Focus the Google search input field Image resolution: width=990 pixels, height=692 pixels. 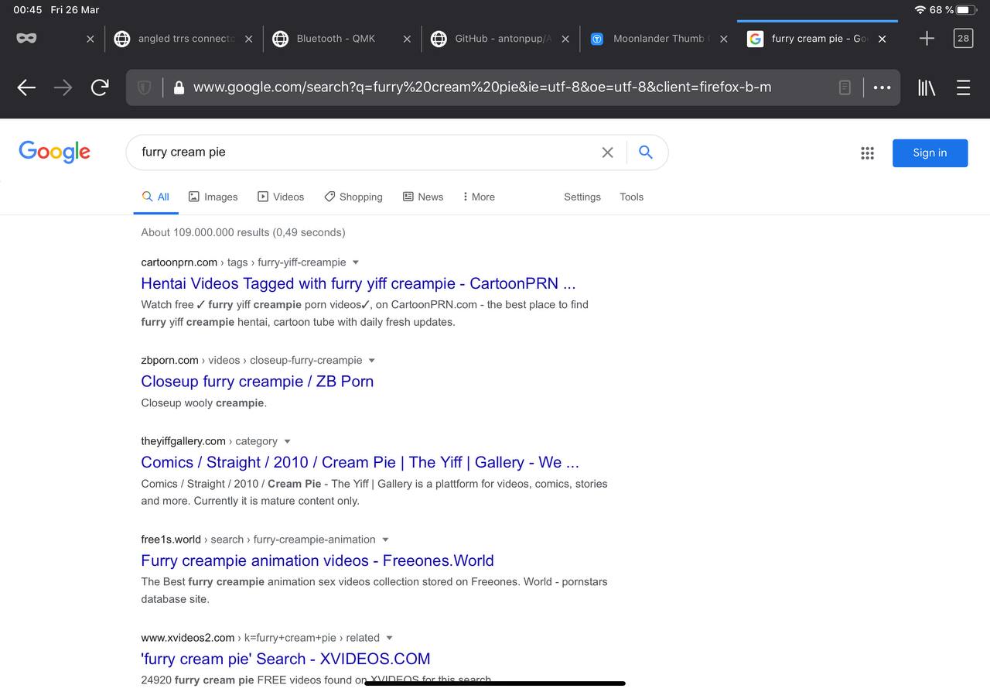(367, 152)
